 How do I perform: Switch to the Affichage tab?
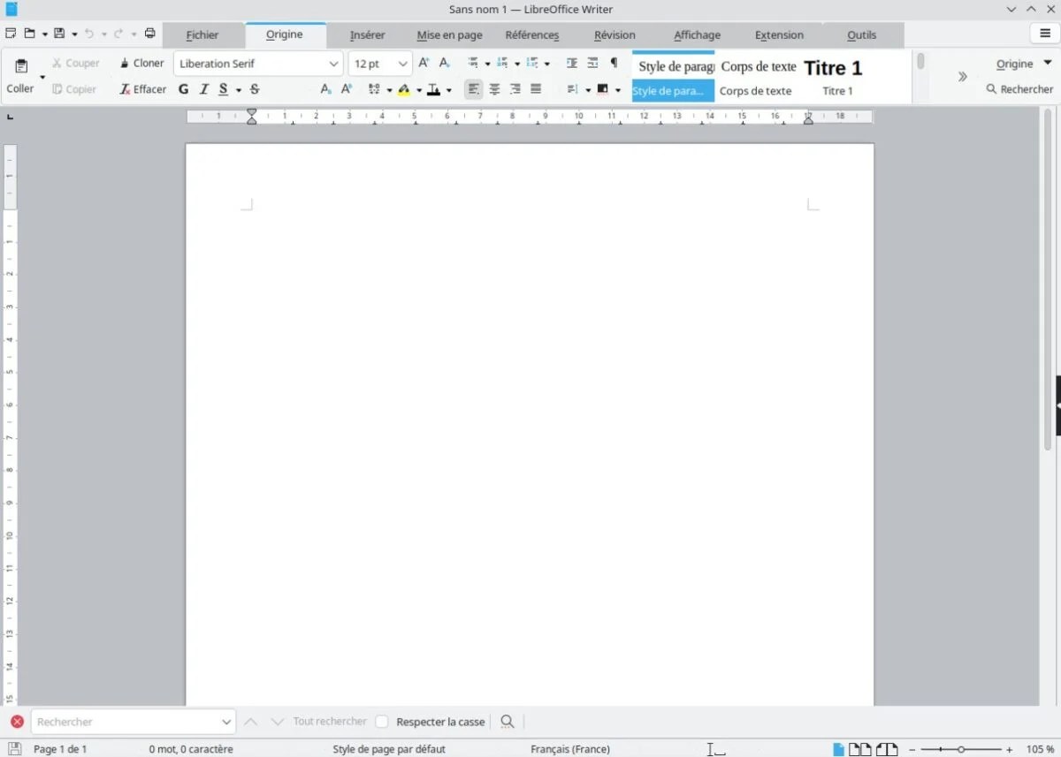pyautogui.click(x=698, y=35)
